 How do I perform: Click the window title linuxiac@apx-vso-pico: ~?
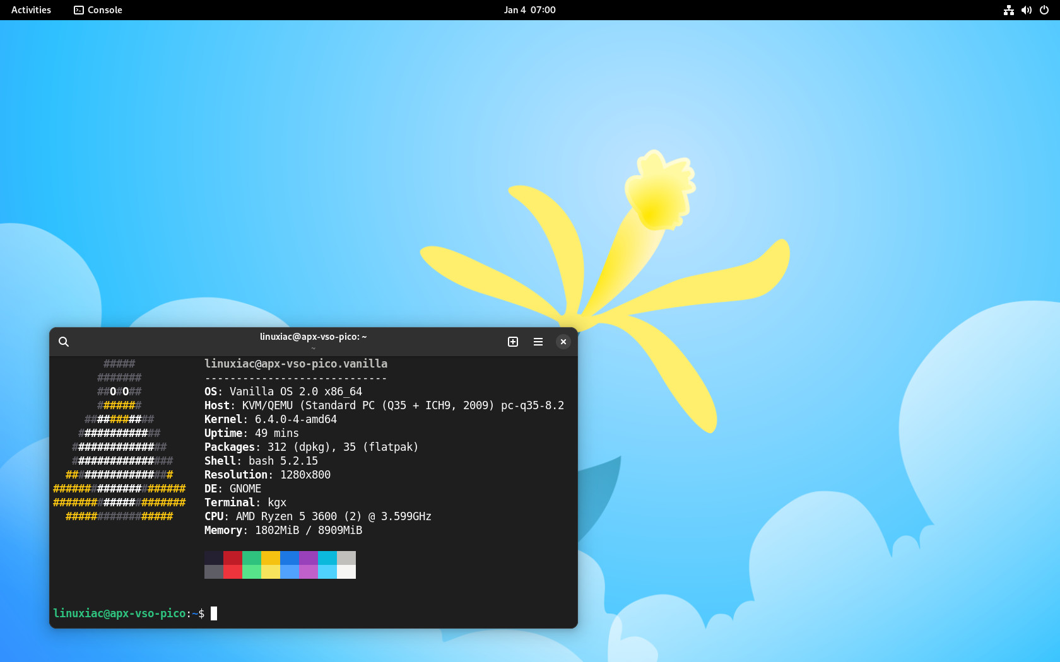click(313, 337)
